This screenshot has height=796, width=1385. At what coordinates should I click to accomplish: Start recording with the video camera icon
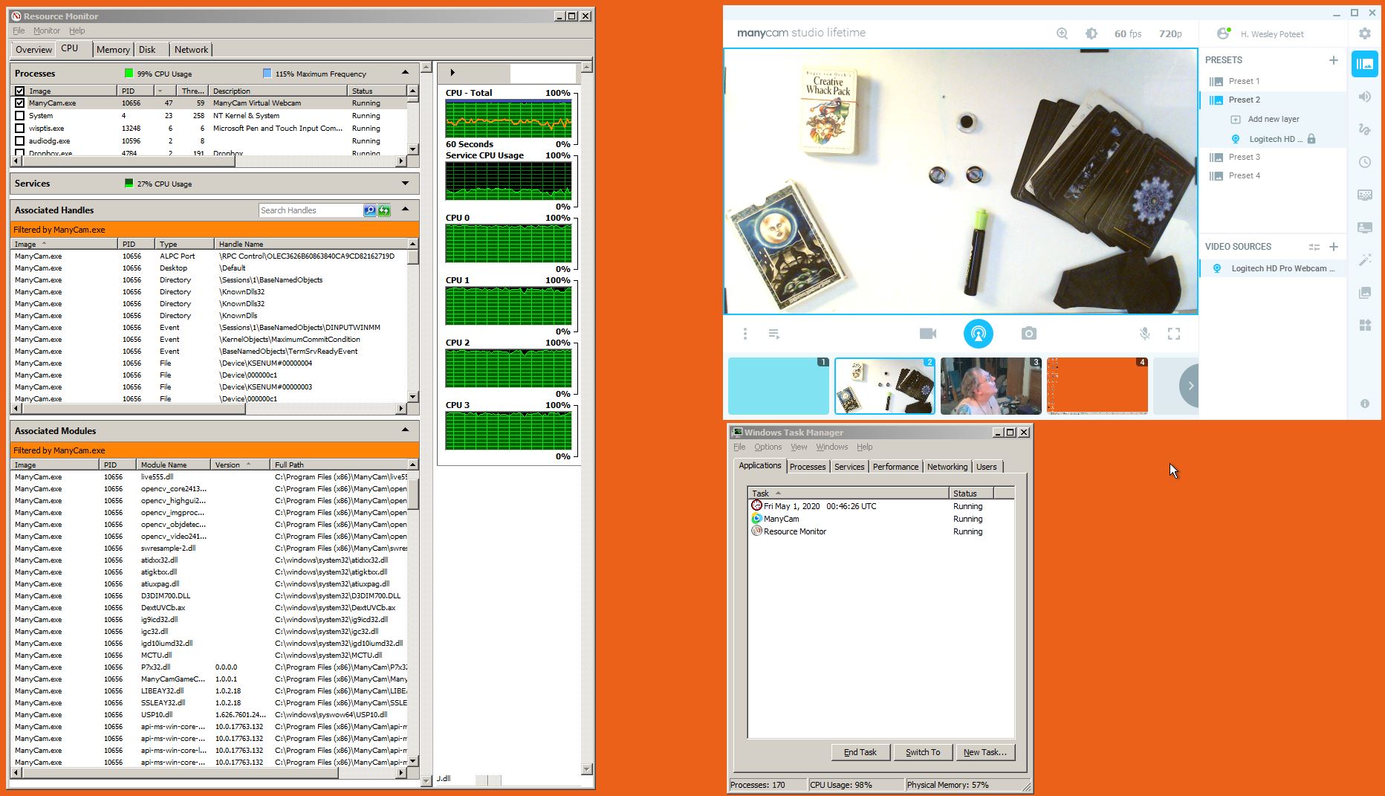[928, 334]
